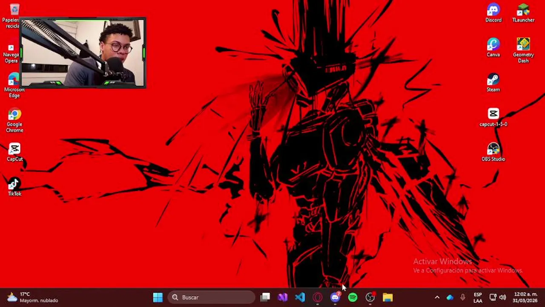Open the volume control in the tray
The image size is (545, 307).
click(503, 297)
